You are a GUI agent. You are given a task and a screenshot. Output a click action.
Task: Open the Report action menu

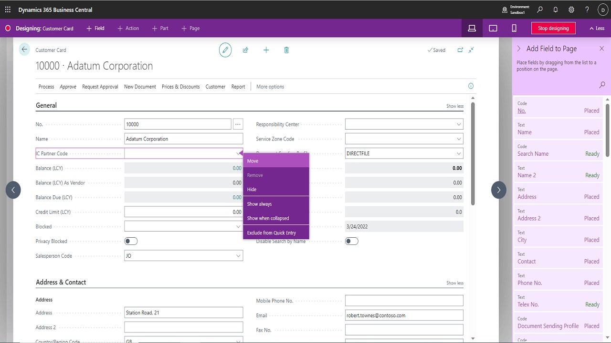[x=238, y=87]
